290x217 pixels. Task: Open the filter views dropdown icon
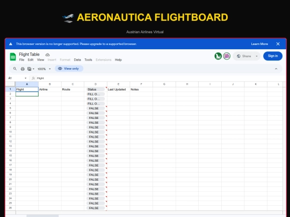[31, 69]
